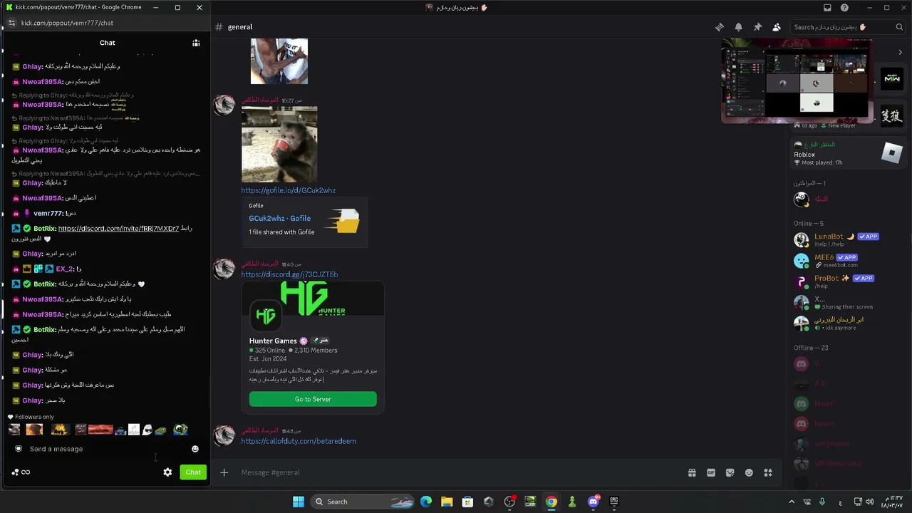The width and height of the screenshot is (912, 513).
Task: Open Microsoft Store from taskbar
Action: [467, 502]
